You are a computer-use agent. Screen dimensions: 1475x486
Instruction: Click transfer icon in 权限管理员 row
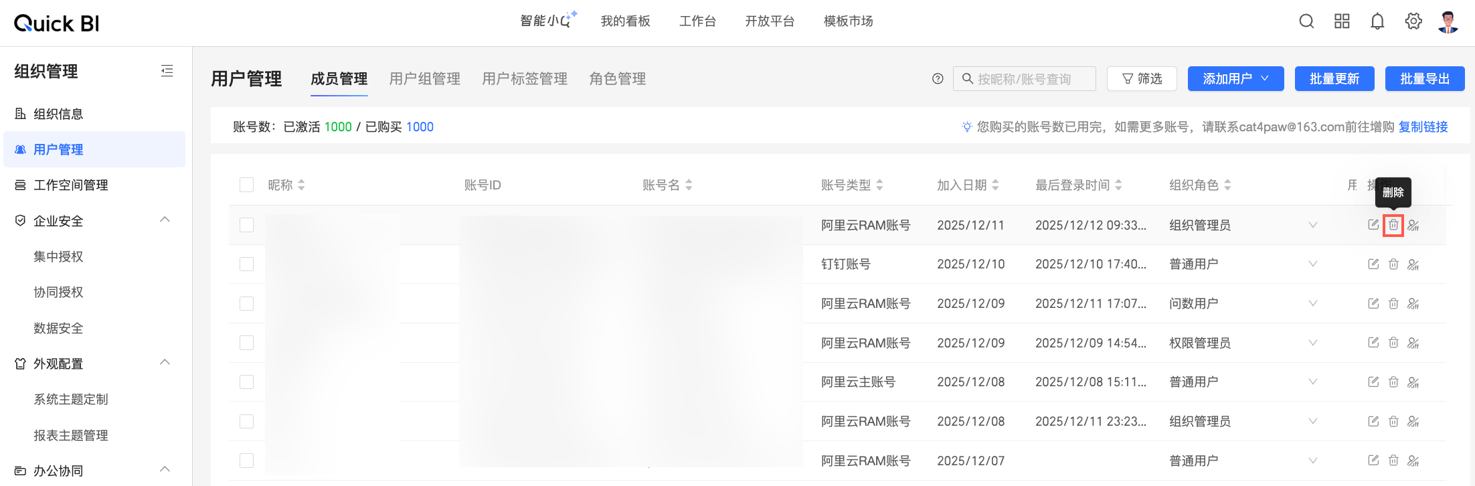[1413, 343]
